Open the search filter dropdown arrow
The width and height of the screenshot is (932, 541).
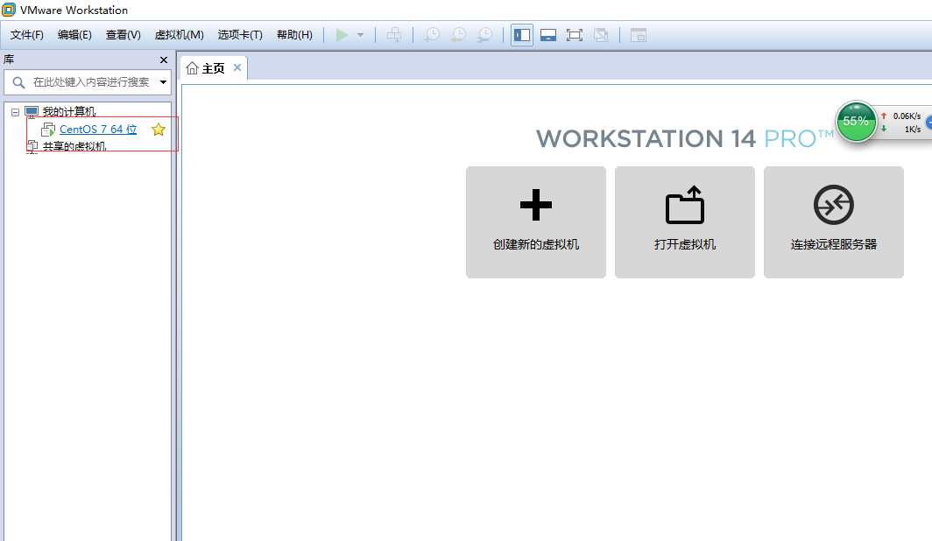(164, 82)
